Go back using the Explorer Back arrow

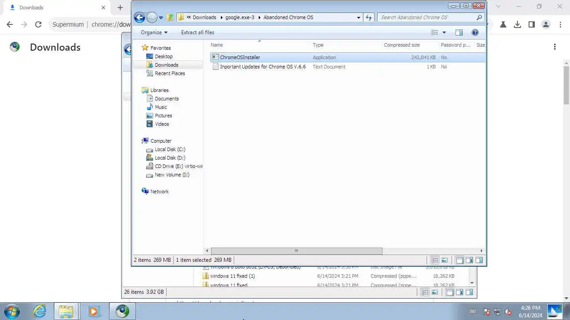[139, 17]
